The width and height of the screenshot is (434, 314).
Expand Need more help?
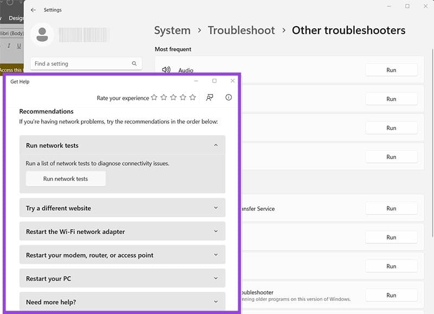(x=216, y=302)
